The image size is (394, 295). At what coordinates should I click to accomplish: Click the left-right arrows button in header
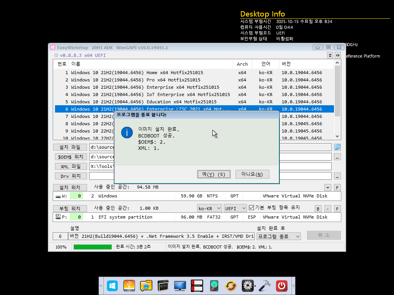338,55
